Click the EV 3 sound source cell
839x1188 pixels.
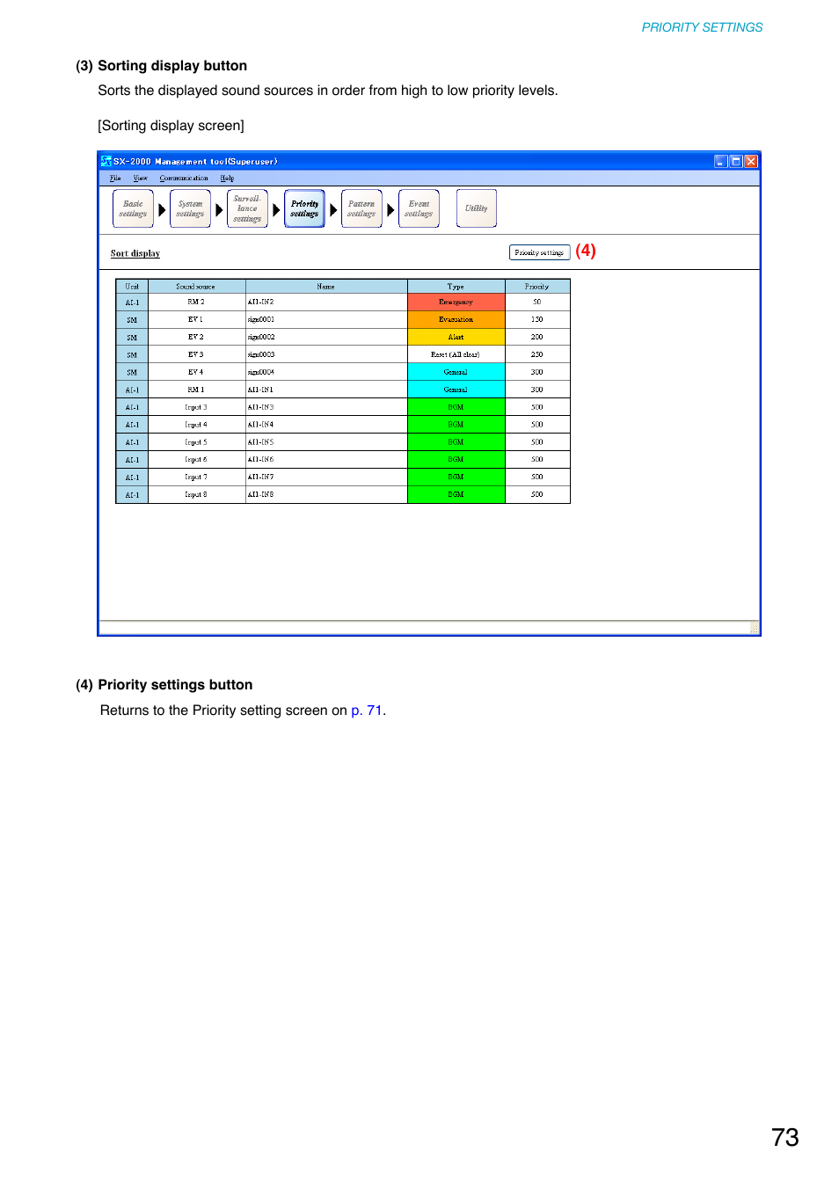197,355
